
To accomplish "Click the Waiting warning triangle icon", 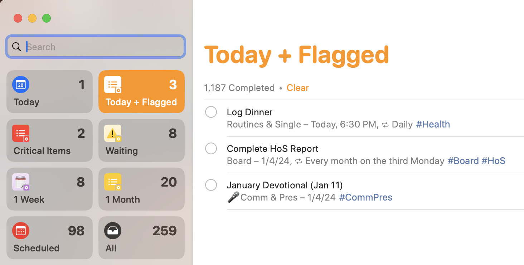I will (x=113, y=134).
